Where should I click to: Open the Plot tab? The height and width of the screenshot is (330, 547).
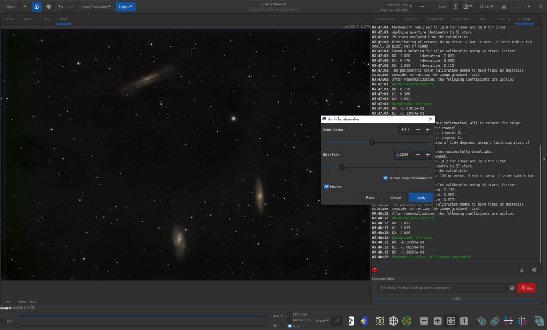tap(483, 19)
